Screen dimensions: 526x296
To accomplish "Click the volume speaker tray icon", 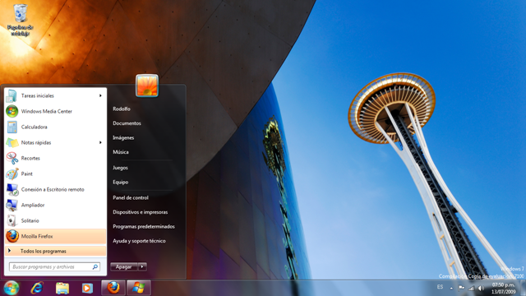I will pos(481,288).
